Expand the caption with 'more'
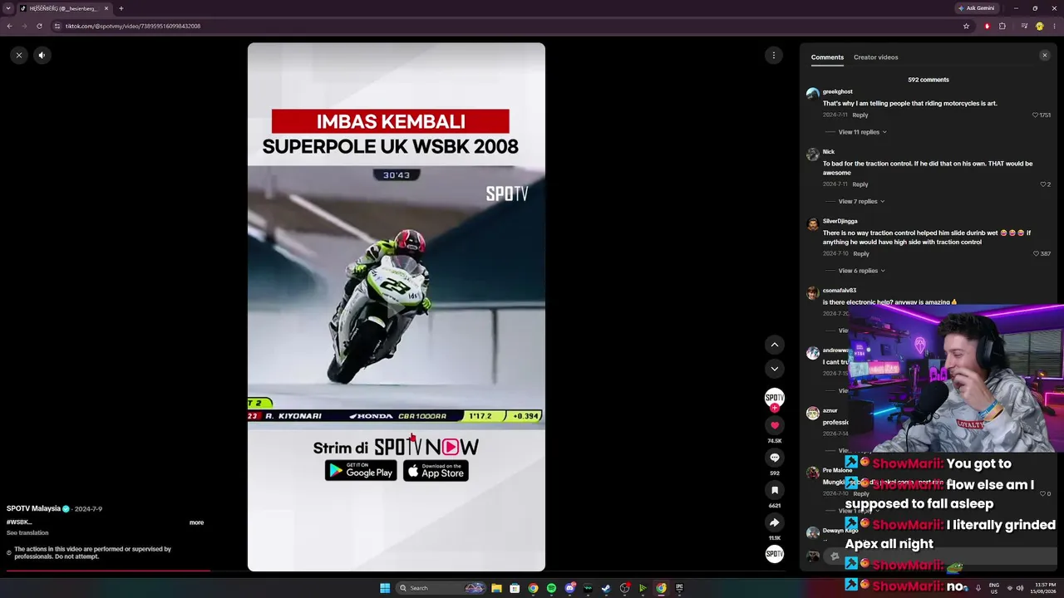This screenshot has height=598, width=1064. pos(196,522)
